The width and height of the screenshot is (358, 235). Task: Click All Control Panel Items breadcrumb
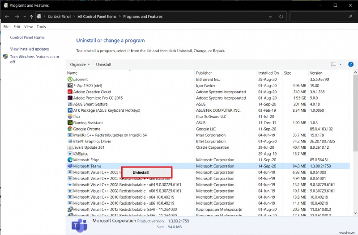point(97,17)
